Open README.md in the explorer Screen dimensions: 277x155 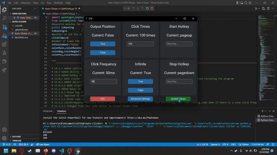21,37
